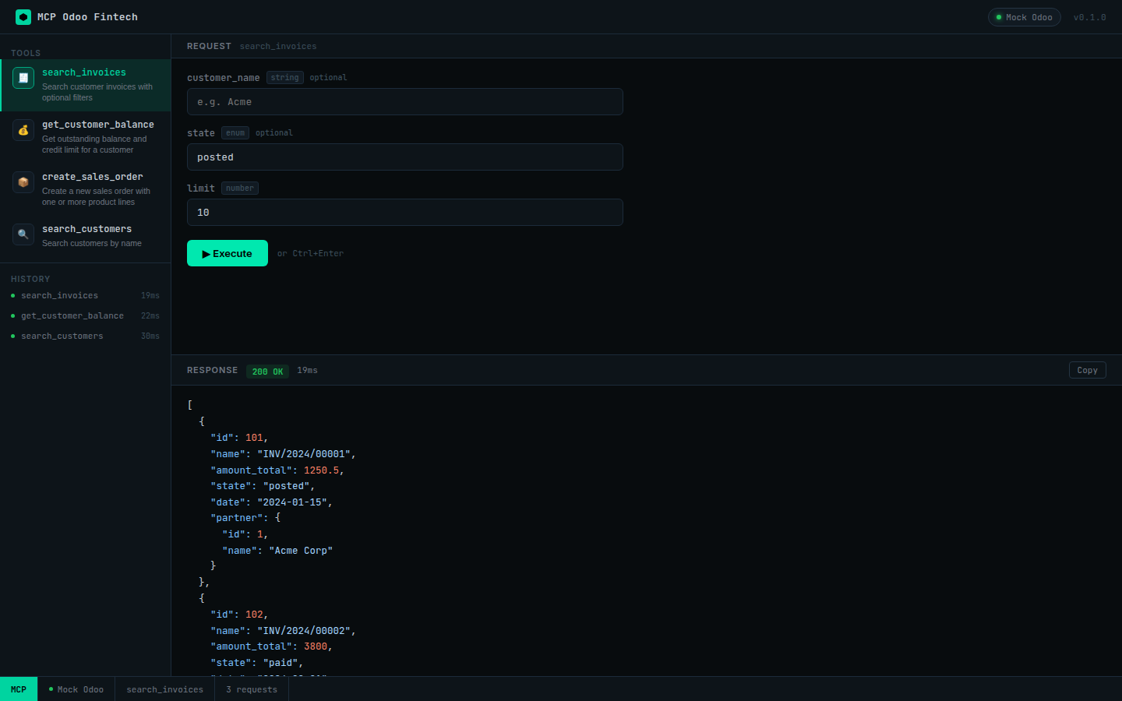Click search_invoices in the status bar
Viewport: 1122px width, 701px height.
click(x=165, y=689)
